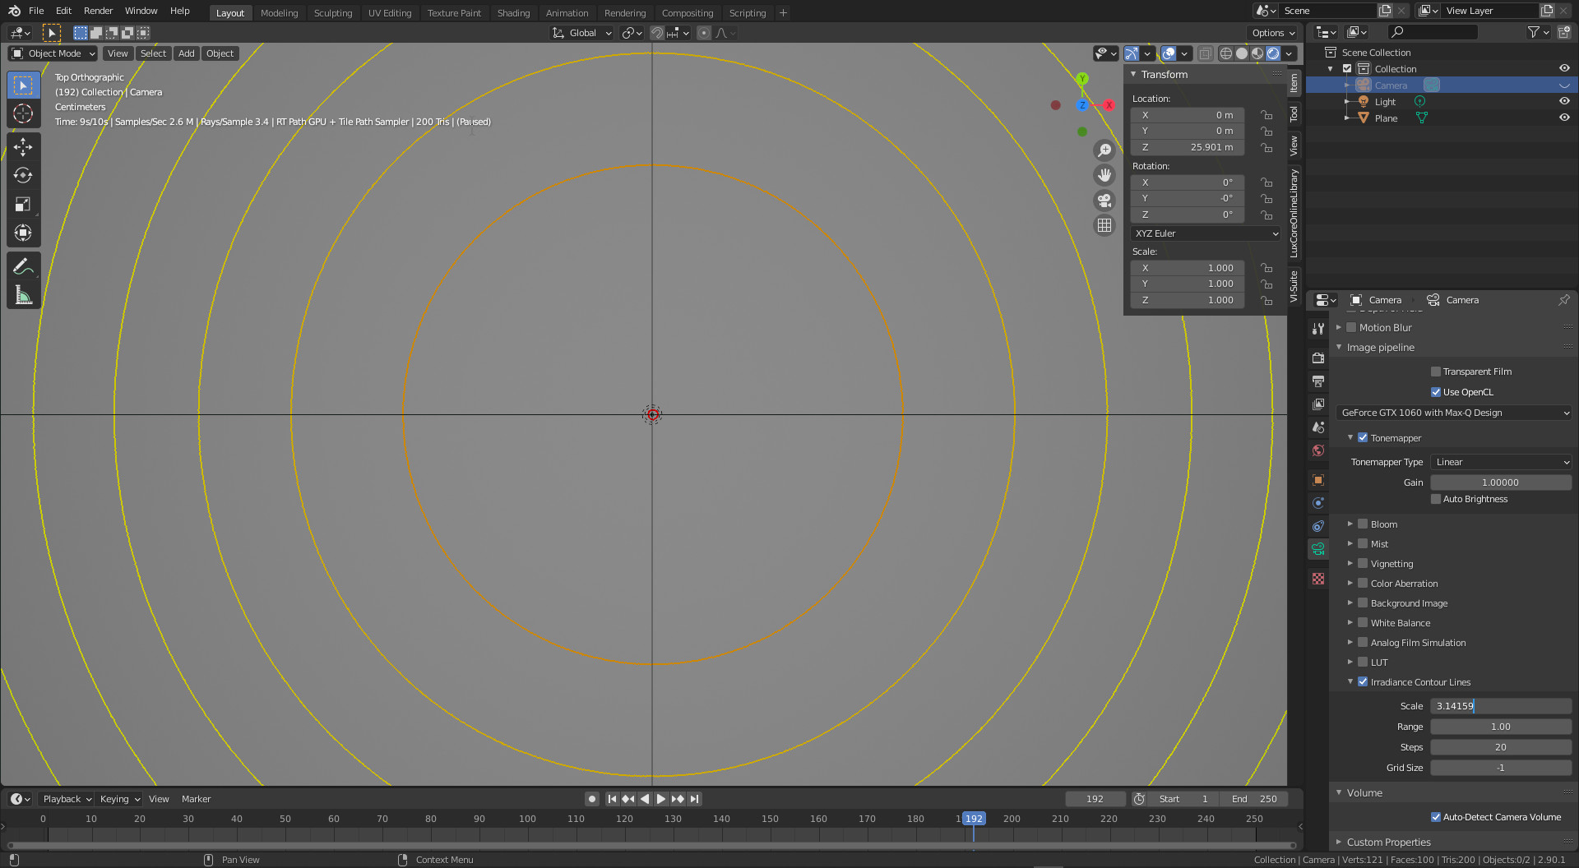Open the Render menu

(98, 11)
